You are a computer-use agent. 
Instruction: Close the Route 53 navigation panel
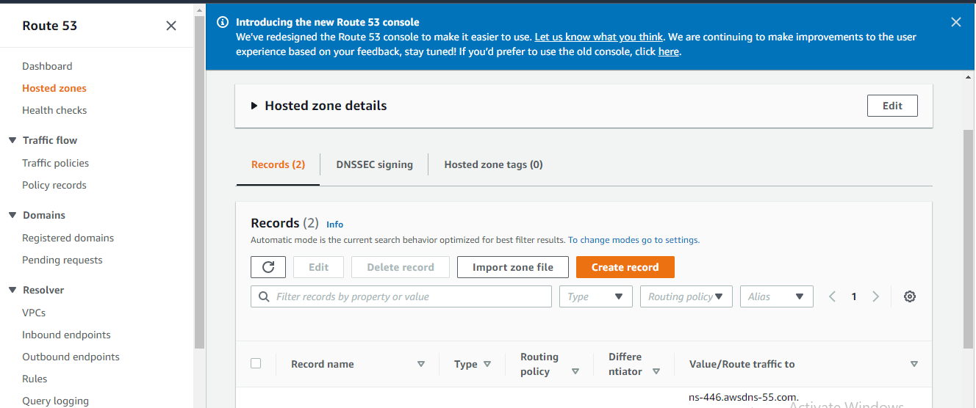(x=171, y=26)
